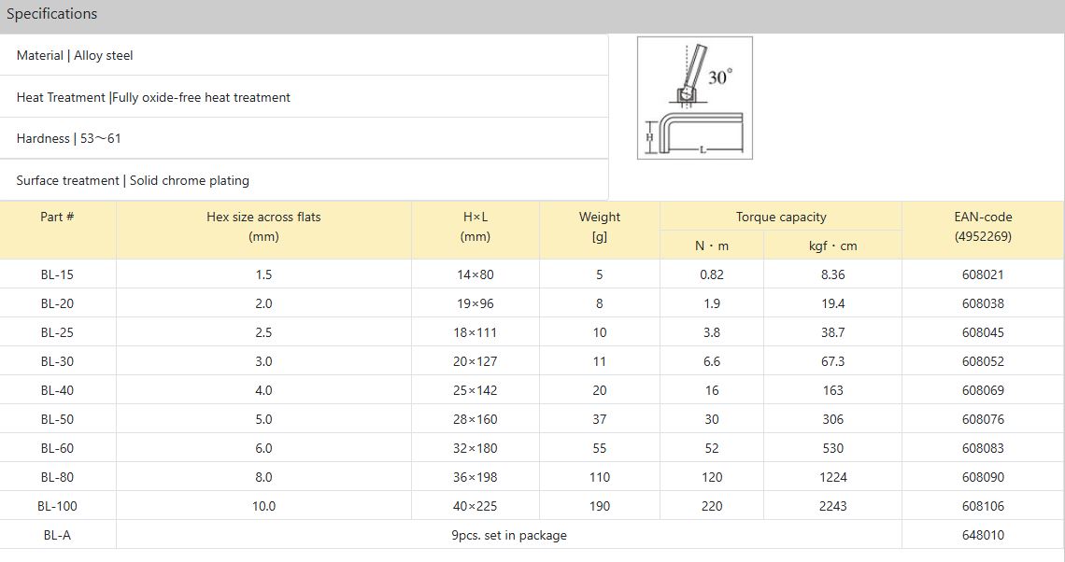Select part number BL-15

click(57, 274)
